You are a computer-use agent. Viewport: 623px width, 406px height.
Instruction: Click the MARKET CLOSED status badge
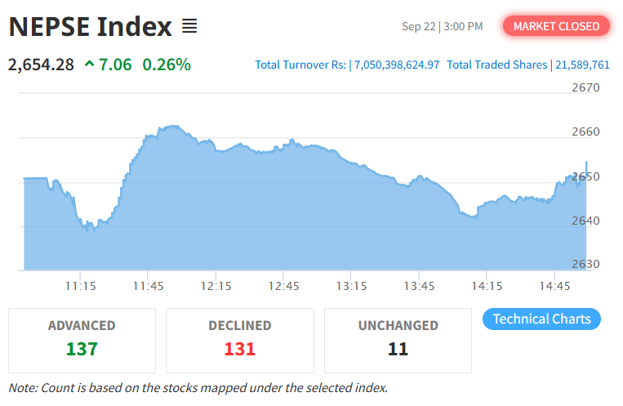(556, 26)
